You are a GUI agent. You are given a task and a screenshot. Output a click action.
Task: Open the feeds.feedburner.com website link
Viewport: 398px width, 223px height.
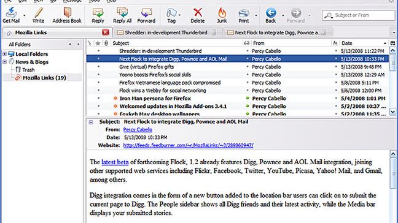click(x=188, y=145)
